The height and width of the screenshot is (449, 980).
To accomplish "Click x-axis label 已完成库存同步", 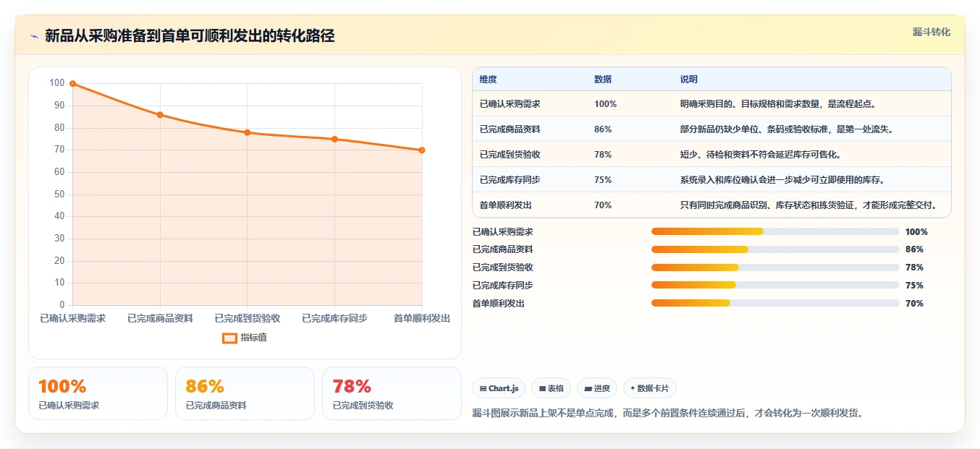I will 334,318.
